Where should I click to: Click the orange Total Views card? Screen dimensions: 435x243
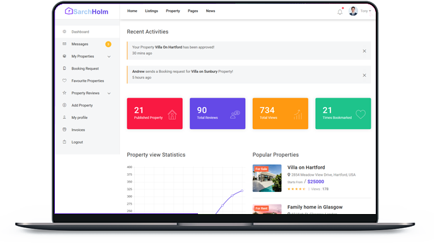pos(280,113)
